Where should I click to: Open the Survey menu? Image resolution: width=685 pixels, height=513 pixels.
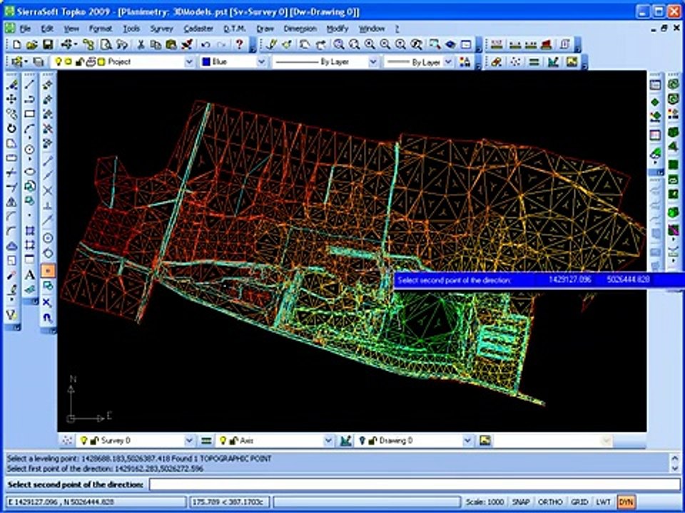click(x=162, y=28)
